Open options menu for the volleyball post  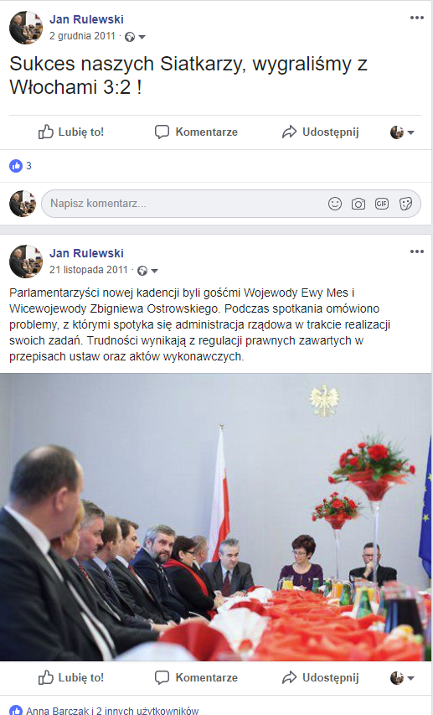(x=416, y=18)
